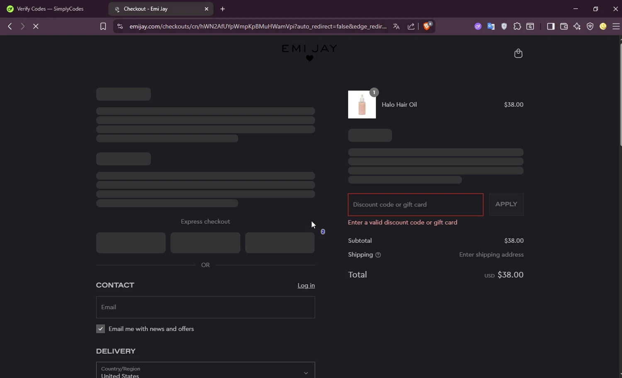Focus the Discount code or gift card field
Image resolution: width=622 pixels, height=378 pixels.
coord(415,205)
